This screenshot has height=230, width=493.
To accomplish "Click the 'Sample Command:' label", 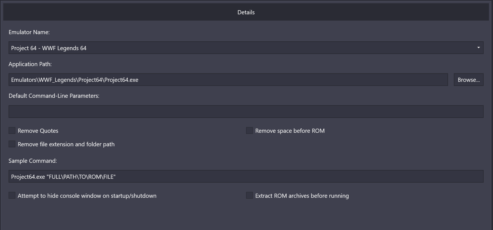I will (33, 161).
